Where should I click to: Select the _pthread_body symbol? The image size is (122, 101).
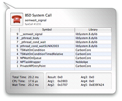point(30,38)
